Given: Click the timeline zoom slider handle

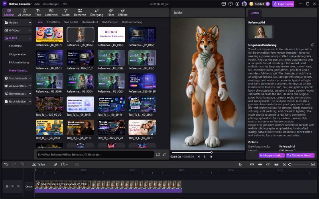Looking at the screenshot, I should pyautogui.click(x=290, y=164).
